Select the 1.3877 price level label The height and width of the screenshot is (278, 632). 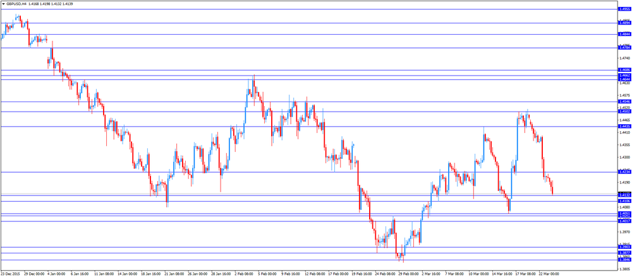(624, 253)
